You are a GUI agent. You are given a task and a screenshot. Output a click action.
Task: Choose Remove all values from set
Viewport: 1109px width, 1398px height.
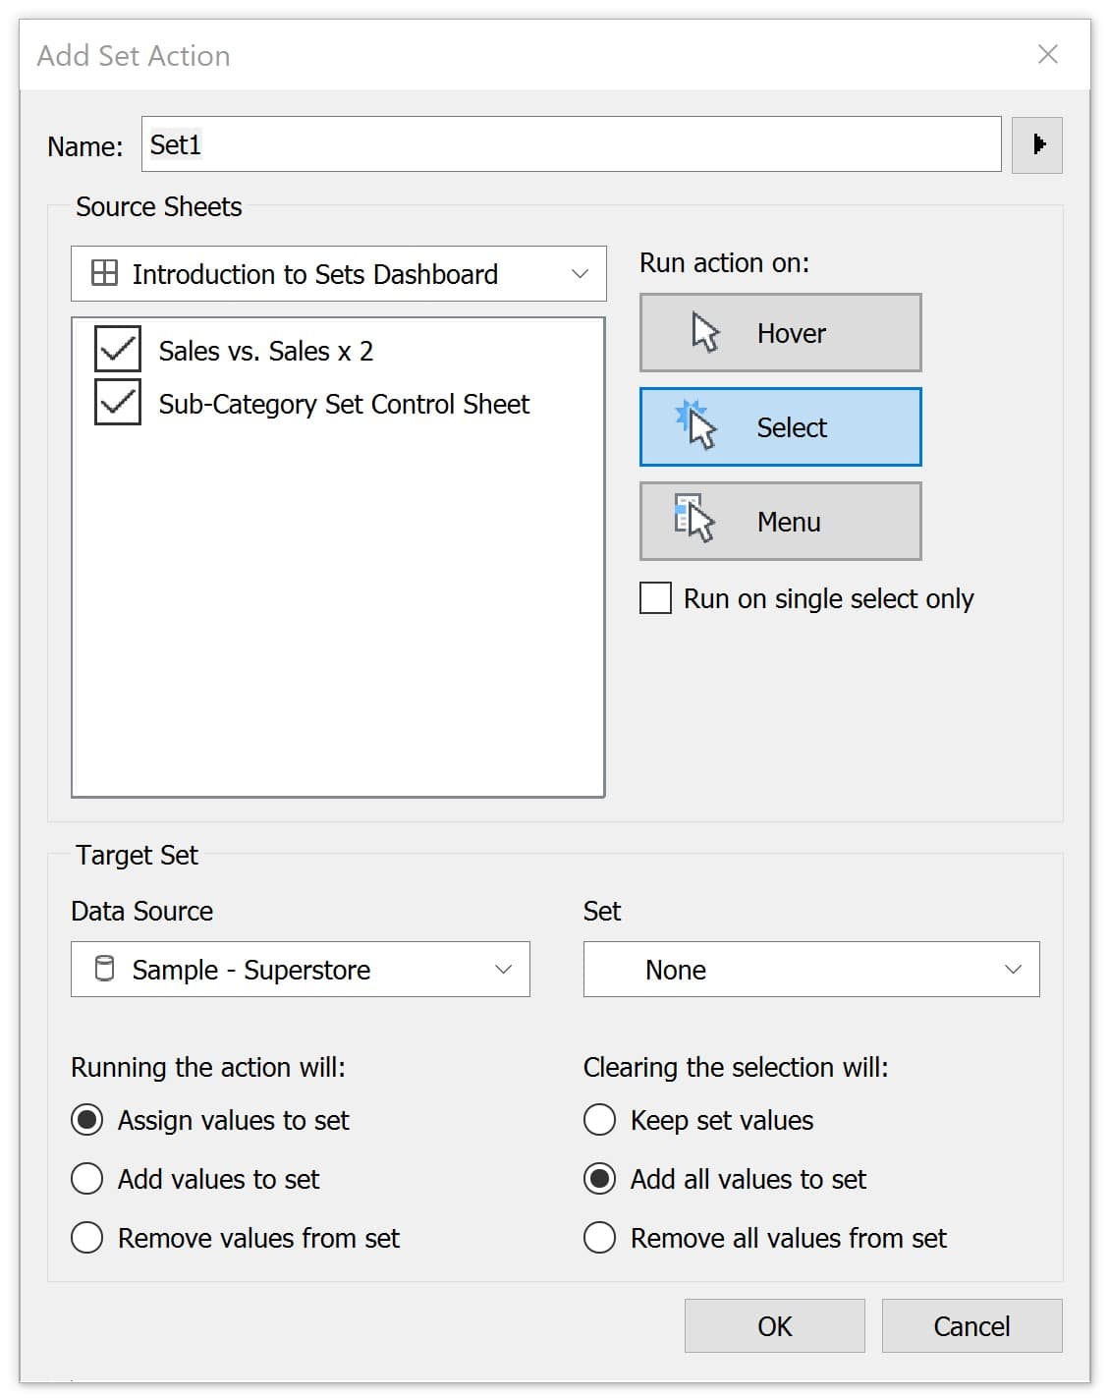pyautogui.click(x=600, y=1237)
